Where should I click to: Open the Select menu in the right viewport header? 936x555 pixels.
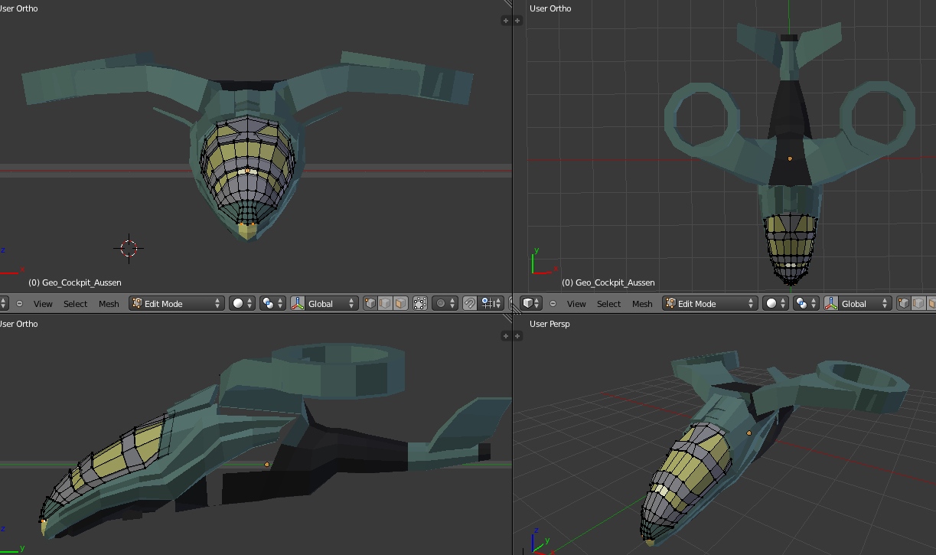(x=608, y=304)
